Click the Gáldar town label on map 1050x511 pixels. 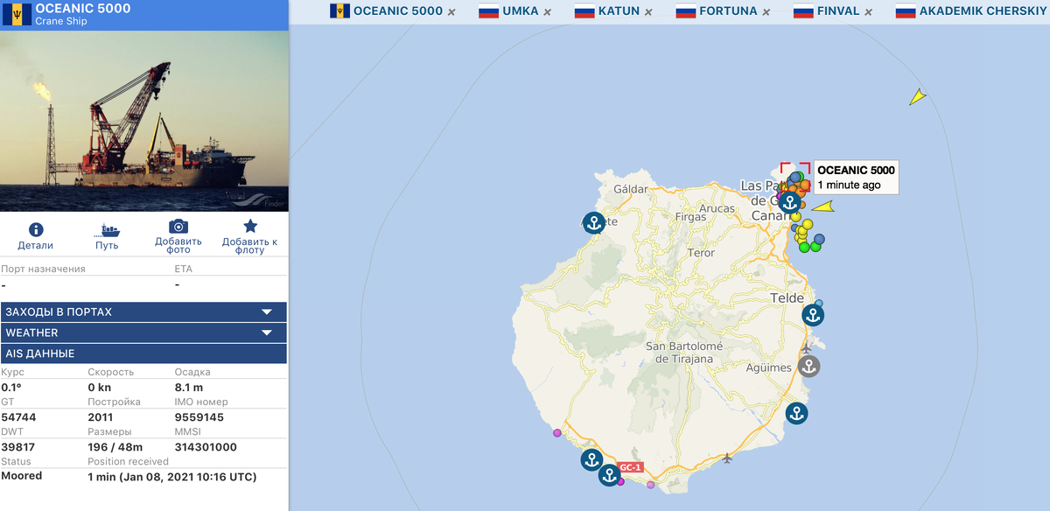(631, 189)
